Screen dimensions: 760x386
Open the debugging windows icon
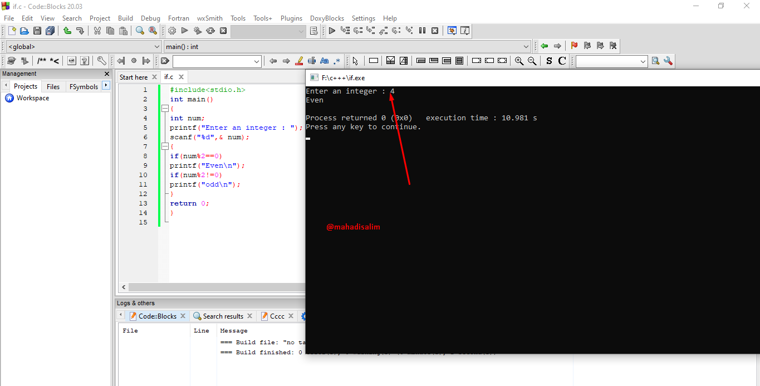452,31
